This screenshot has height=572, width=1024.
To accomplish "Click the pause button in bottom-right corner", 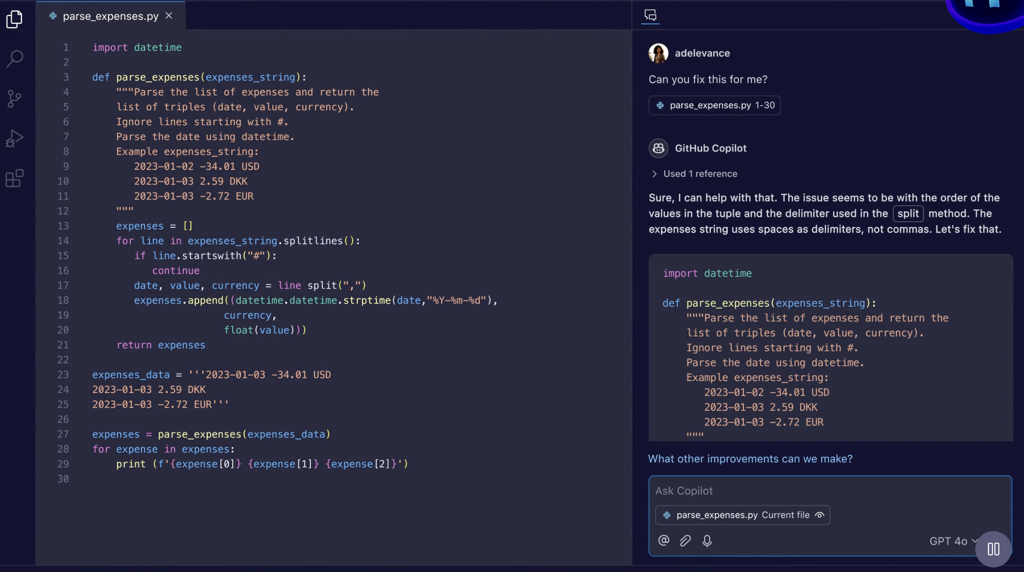I will pyautogui.click(x=993, y=549).
